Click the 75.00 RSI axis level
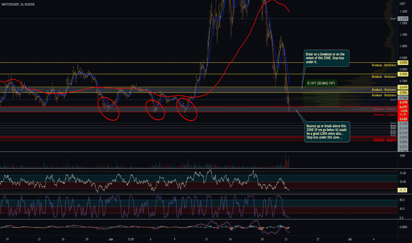This screenshot has width=412, height=243. click(403, 173)
